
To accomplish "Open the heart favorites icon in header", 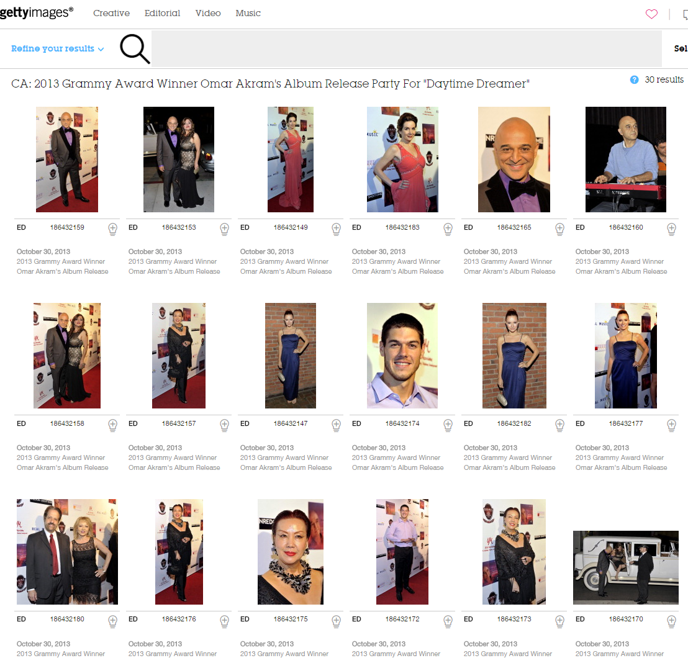I will point(651,14).
